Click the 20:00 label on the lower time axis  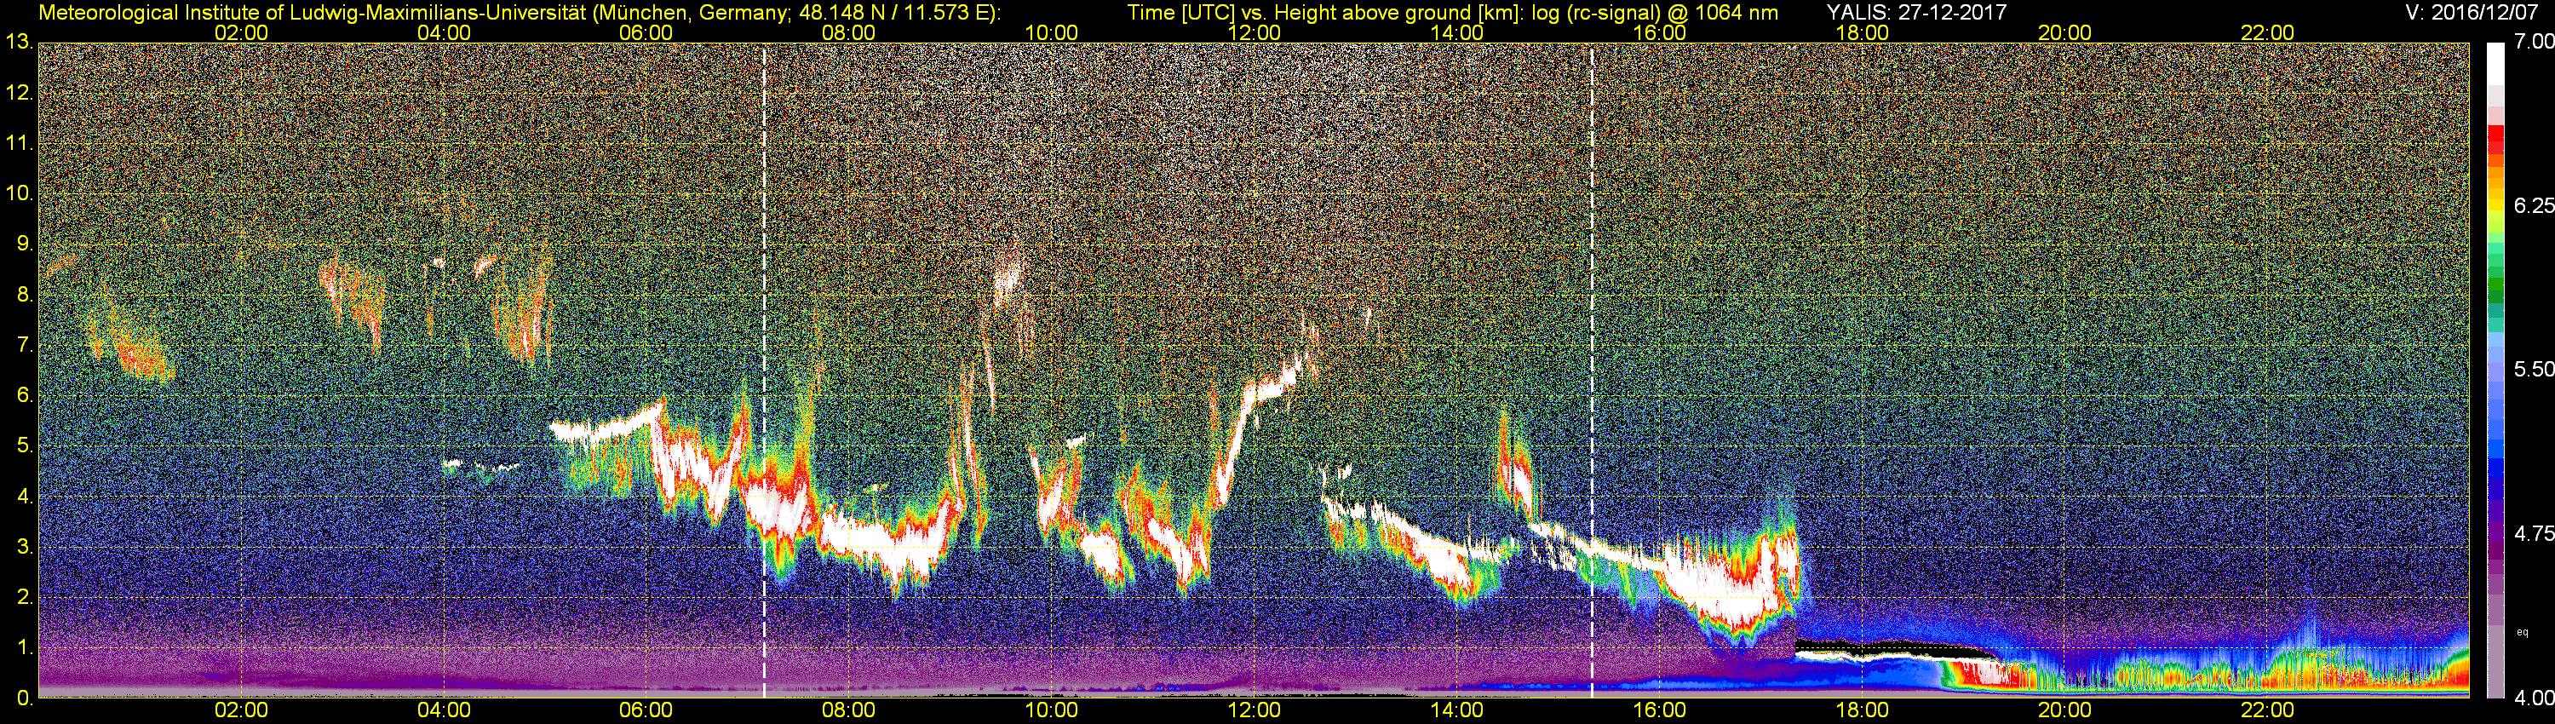(2065, 711)
